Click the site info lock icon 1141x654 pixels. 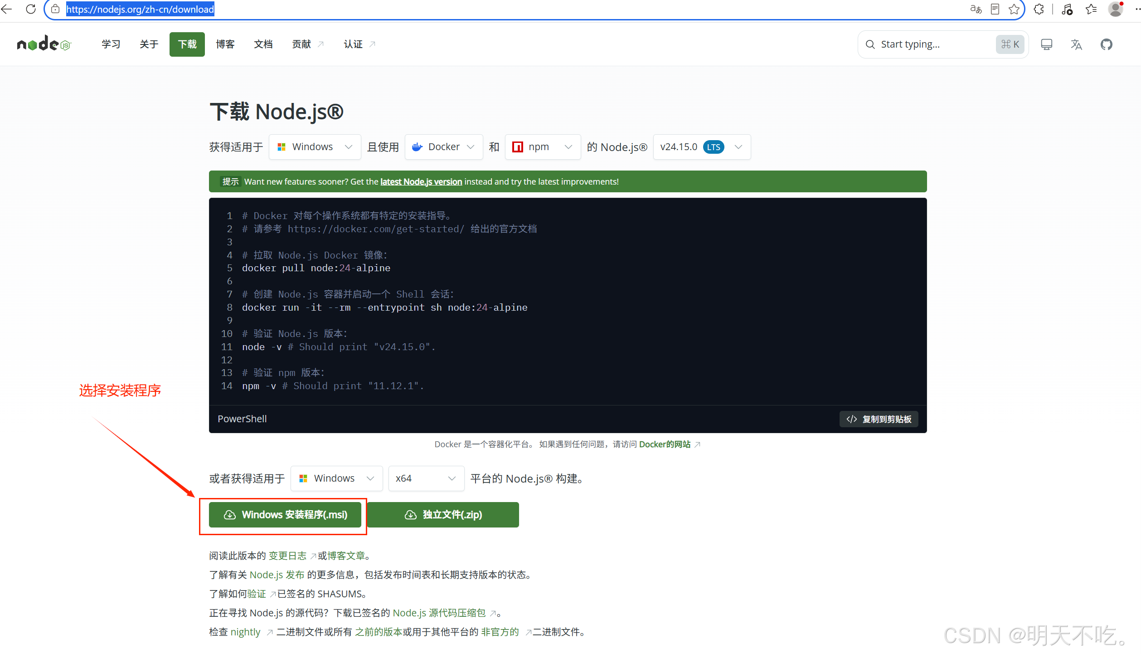pos(55,9)
